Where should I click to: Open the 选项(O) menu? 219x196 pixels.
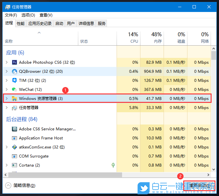(28, 15)
